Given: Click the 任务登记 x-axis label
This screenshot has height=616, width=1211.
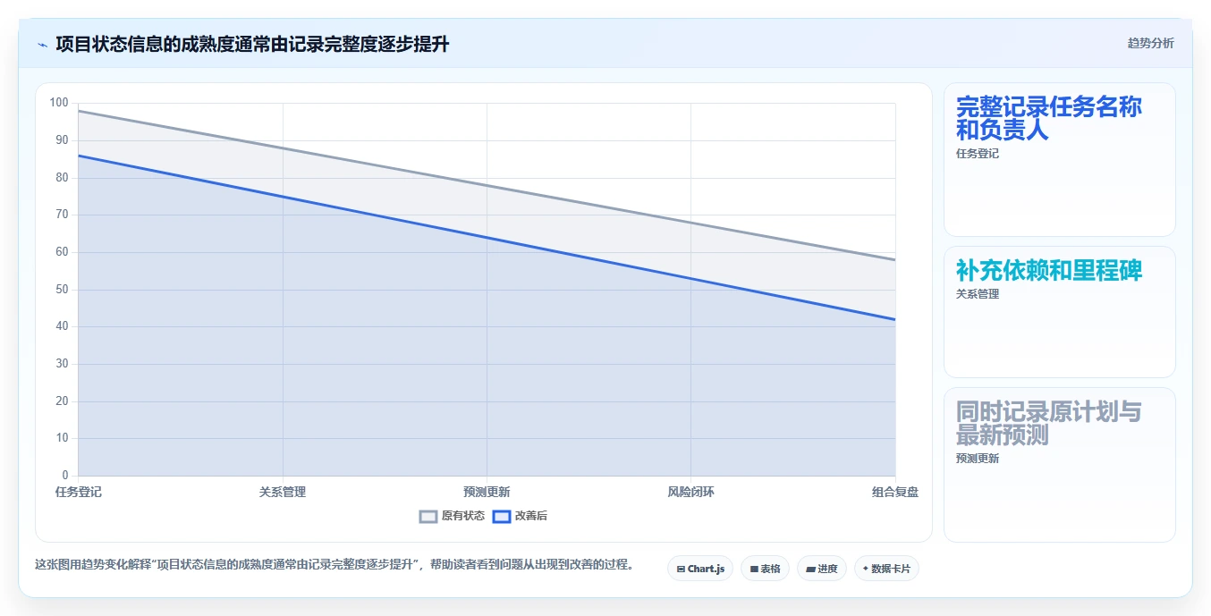Looking at the screenshot, I should pos(79,492).
